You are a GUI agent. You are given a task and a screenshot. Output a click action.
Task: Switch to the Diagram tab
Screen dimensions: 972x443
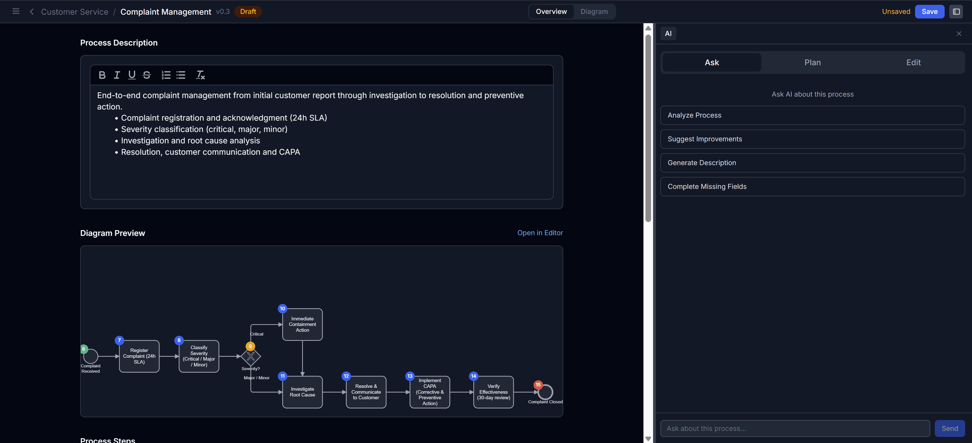594,11
